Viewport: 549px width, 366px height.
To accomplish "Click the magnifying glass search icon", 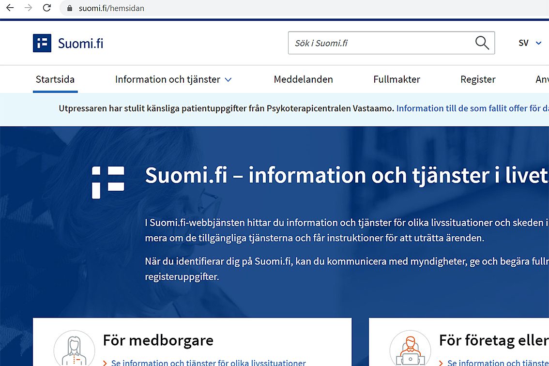I will 482,43.
